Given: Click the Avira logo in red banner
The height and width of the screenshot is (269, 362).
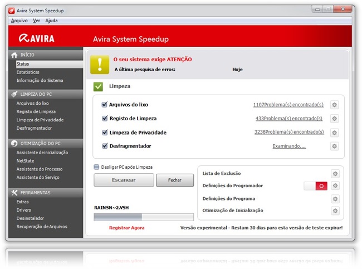Looking at the screenshot, I should [x=36, y=38].
